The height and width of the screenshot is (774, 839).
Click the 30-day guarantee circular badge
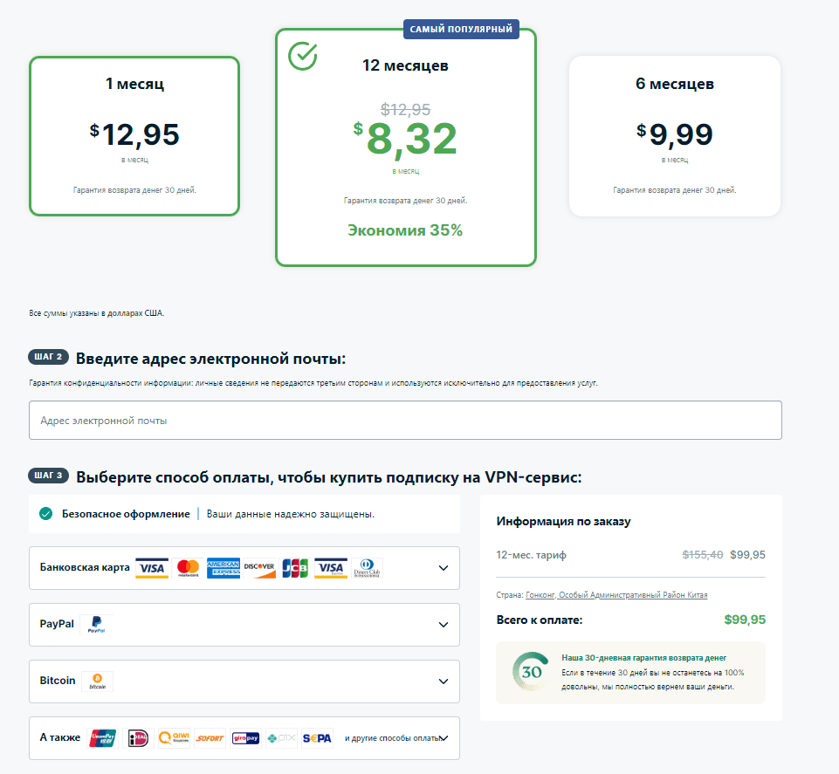(532, 672)
